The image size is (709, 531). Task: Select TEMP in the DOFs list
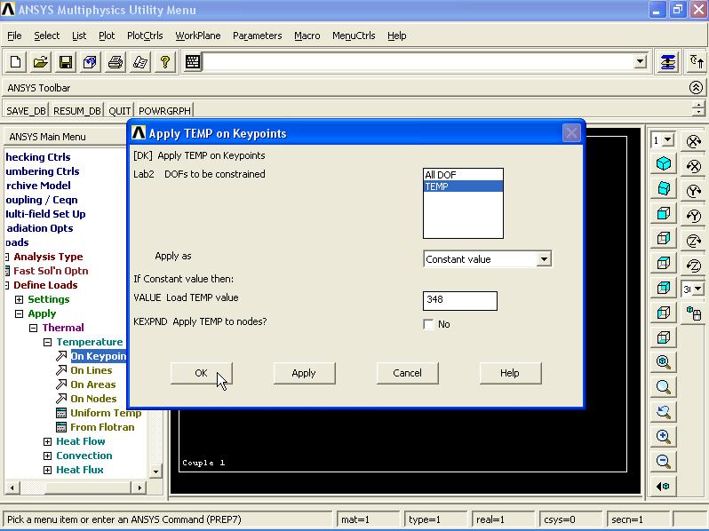463,186
